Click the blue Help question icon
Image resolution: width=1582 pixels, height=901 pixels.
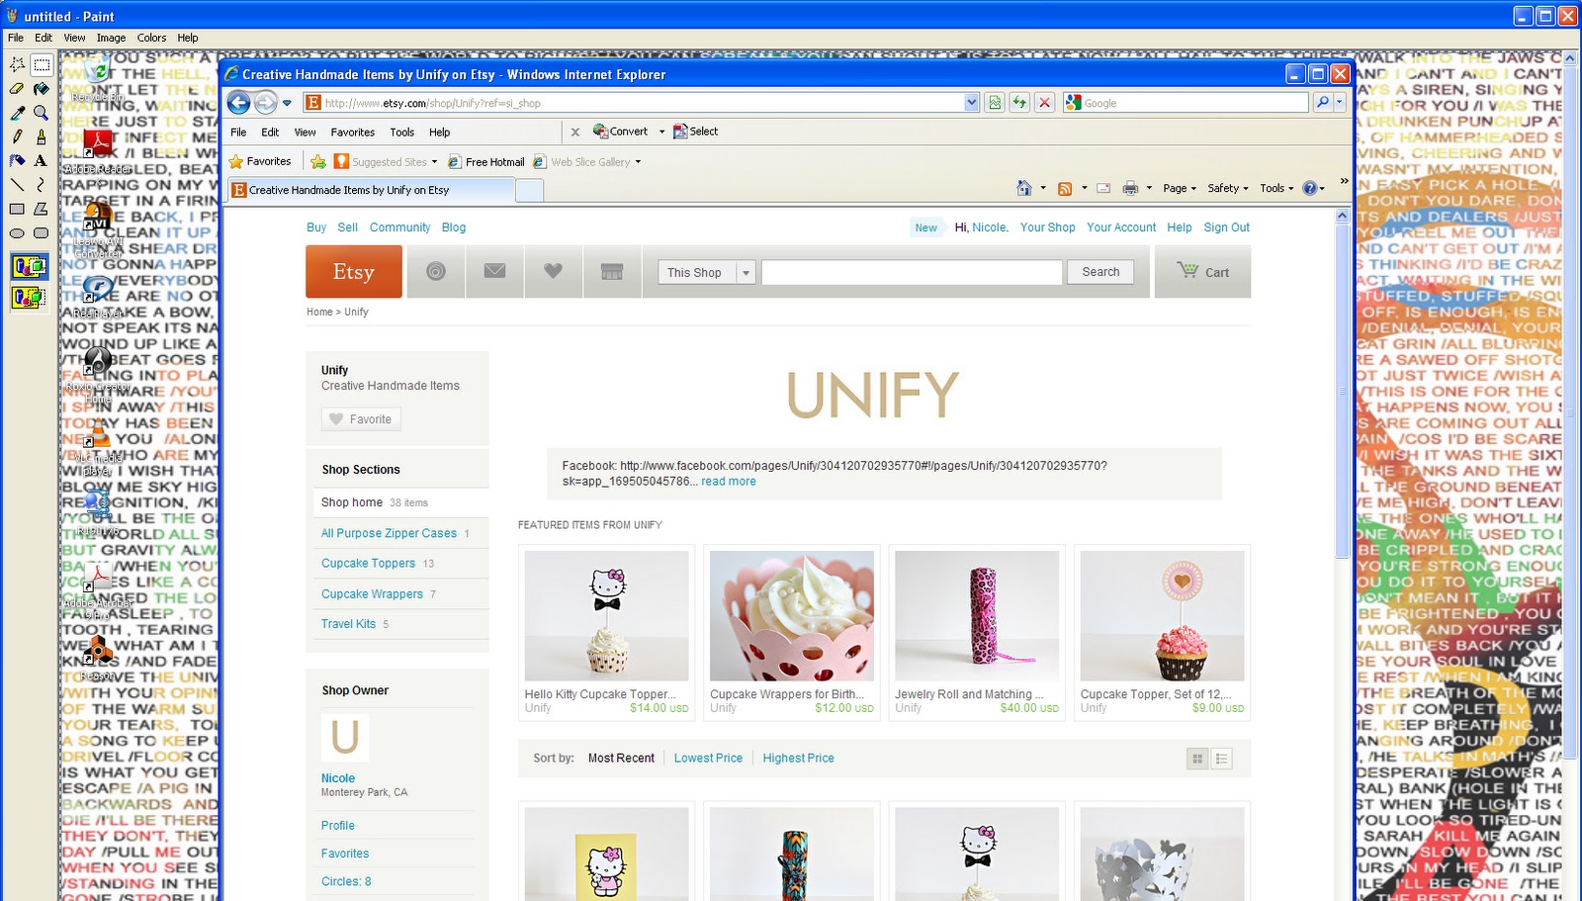tap(1310, 188)
